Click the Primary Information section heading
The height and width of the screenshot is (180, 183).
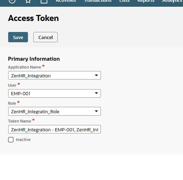coord(34,59)
